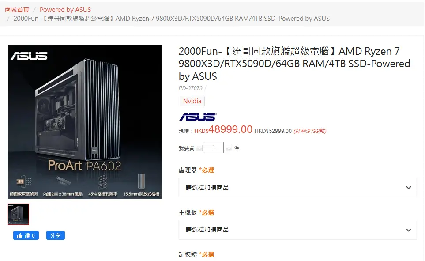This screenshot has width=425, height=261.
Task: Share the product using the 分享 button
Action: pos(56,235)
